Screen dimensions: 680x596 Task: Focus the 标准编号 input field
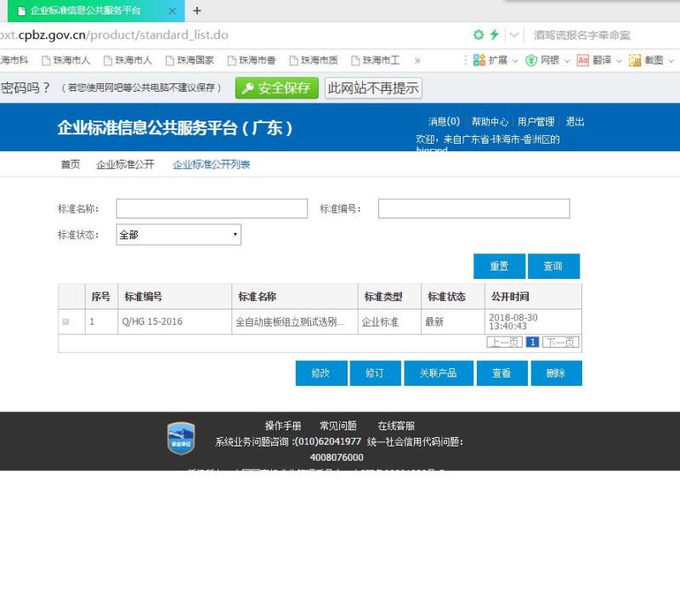pos(474,208)
